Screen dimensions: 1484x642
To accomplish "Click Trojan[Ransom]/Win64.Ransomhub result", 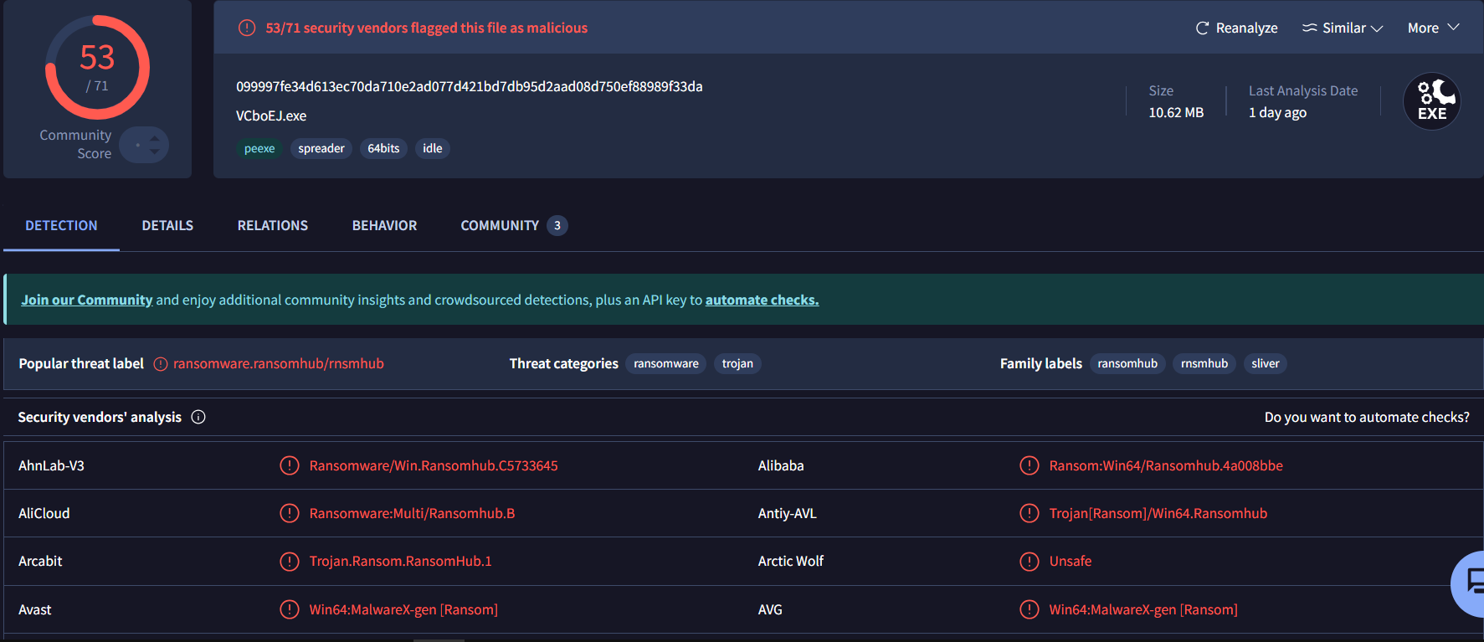I will click(x=1158, y=513).
